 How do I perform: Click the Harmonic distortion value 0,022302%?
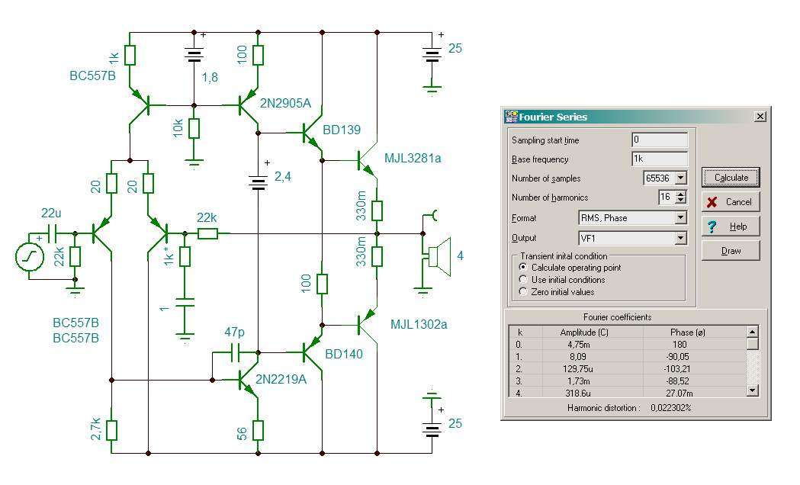pos(671,408)
